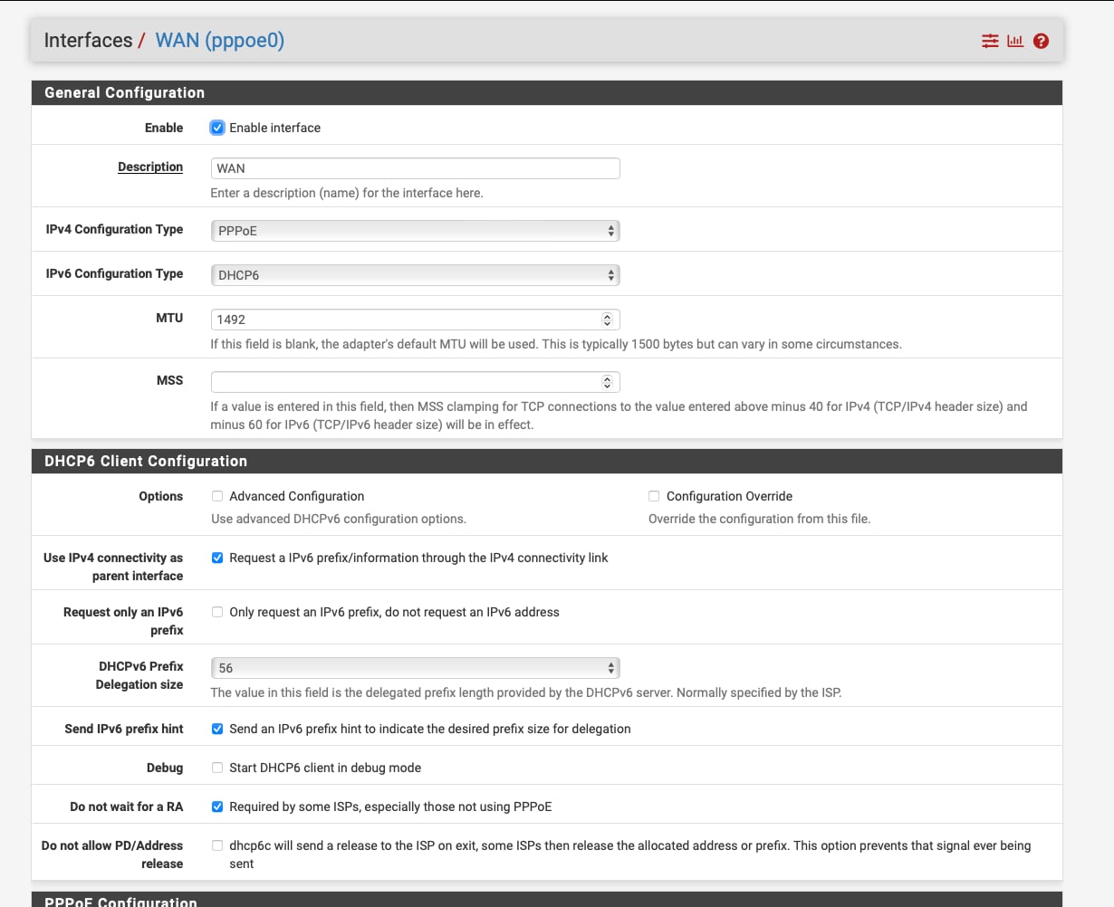The width and height of the screenshot is (1114, 907).
Task: Click the 'Options' row label
Action: [161, 496]
